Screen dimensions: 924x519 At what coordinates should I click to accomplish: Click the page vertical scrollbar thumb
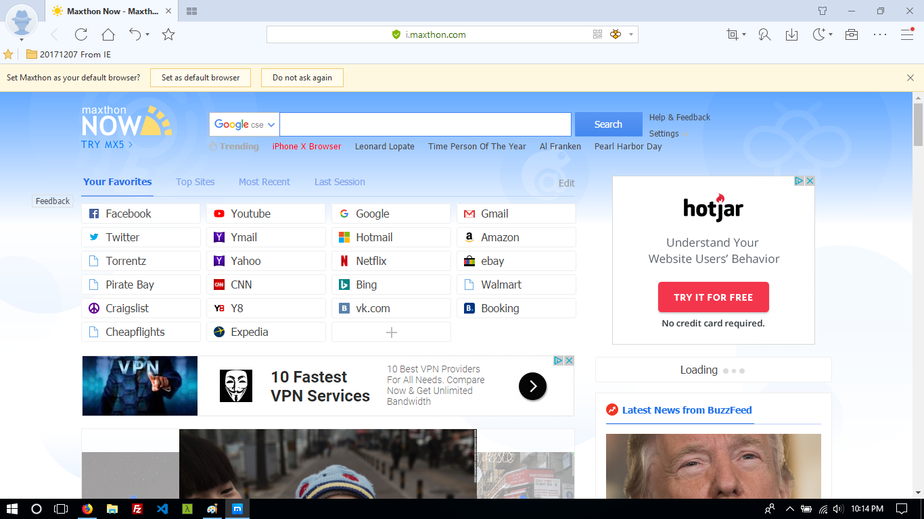(x=918, y=124)
